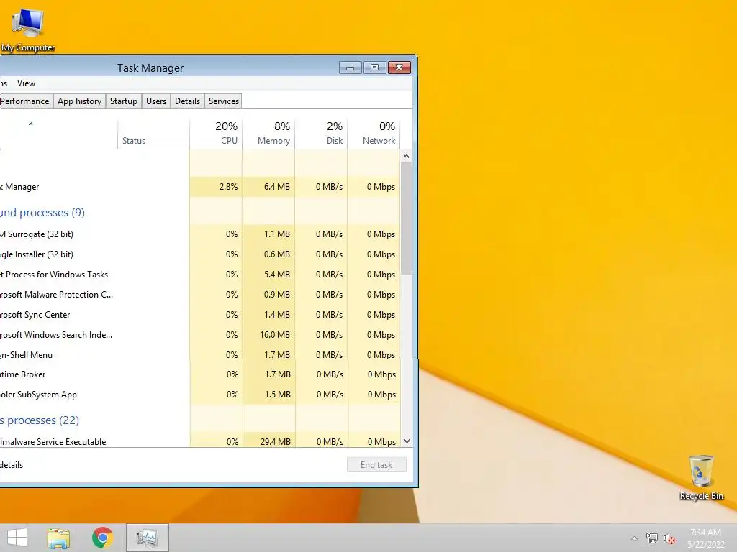Screen dimensions: 737x552
Task: Click the scrollbar down arrow
Action: point(407,441)
